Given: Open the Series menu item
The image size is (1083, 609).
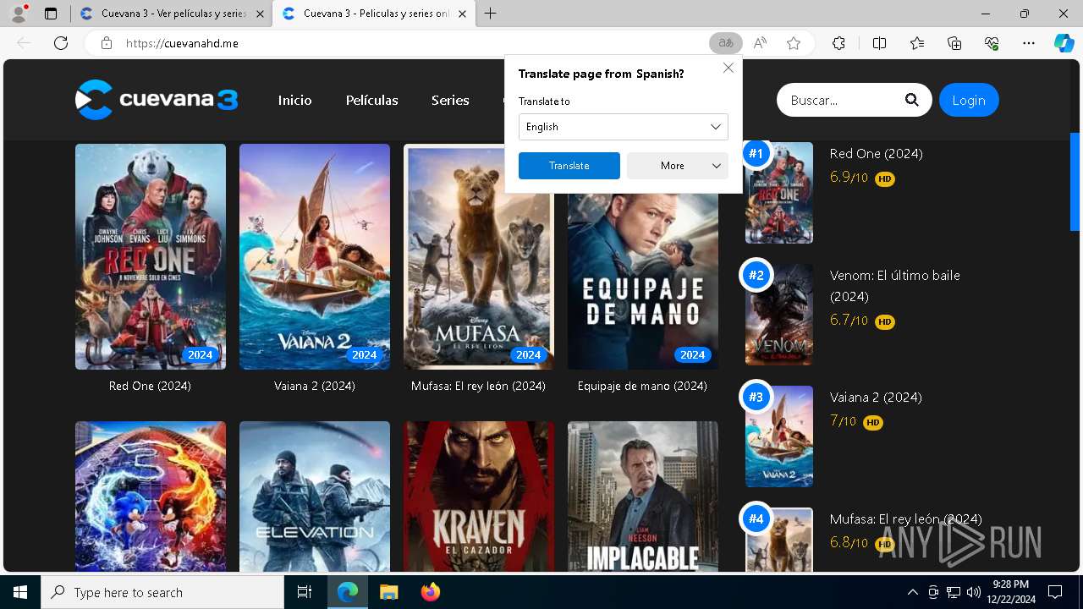Looking at the screenshot, I should [x=450, y=100].
